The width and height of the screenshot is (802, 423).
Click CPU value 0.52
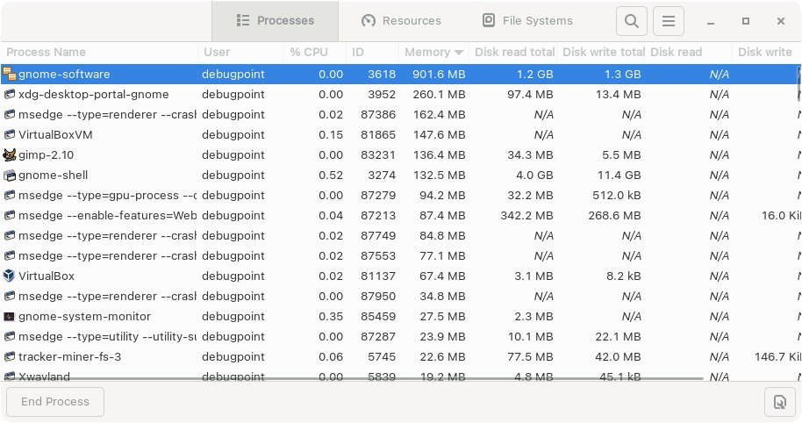[x=331, y=176]
